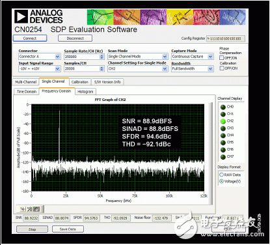Switch to the Frequency Domain tab

(x=57, y=91)
